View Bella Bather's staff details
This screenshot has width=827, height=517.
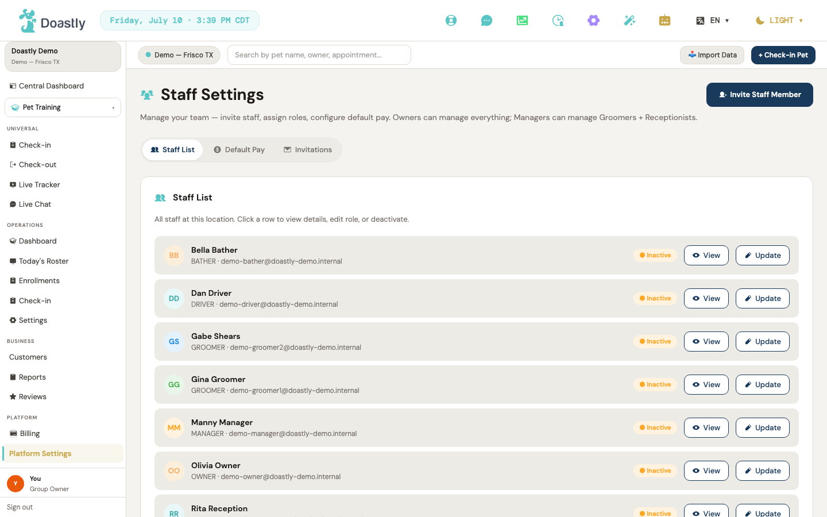point(706,256)
